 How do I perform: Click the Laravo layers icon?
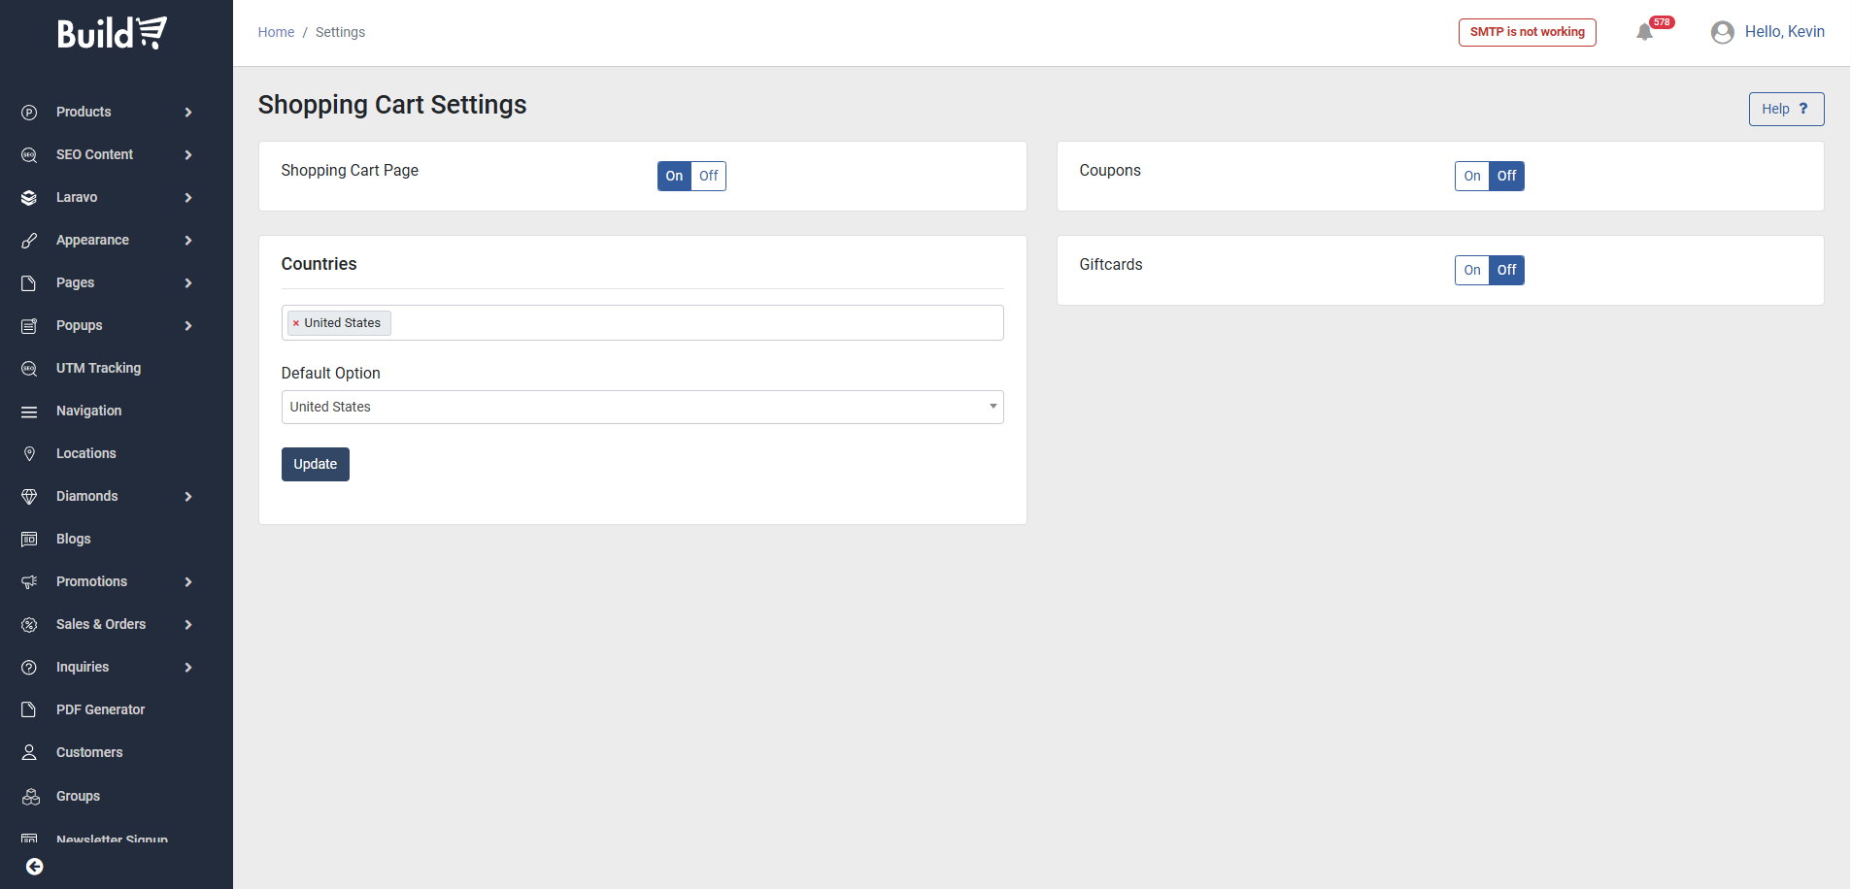(29, 198)
